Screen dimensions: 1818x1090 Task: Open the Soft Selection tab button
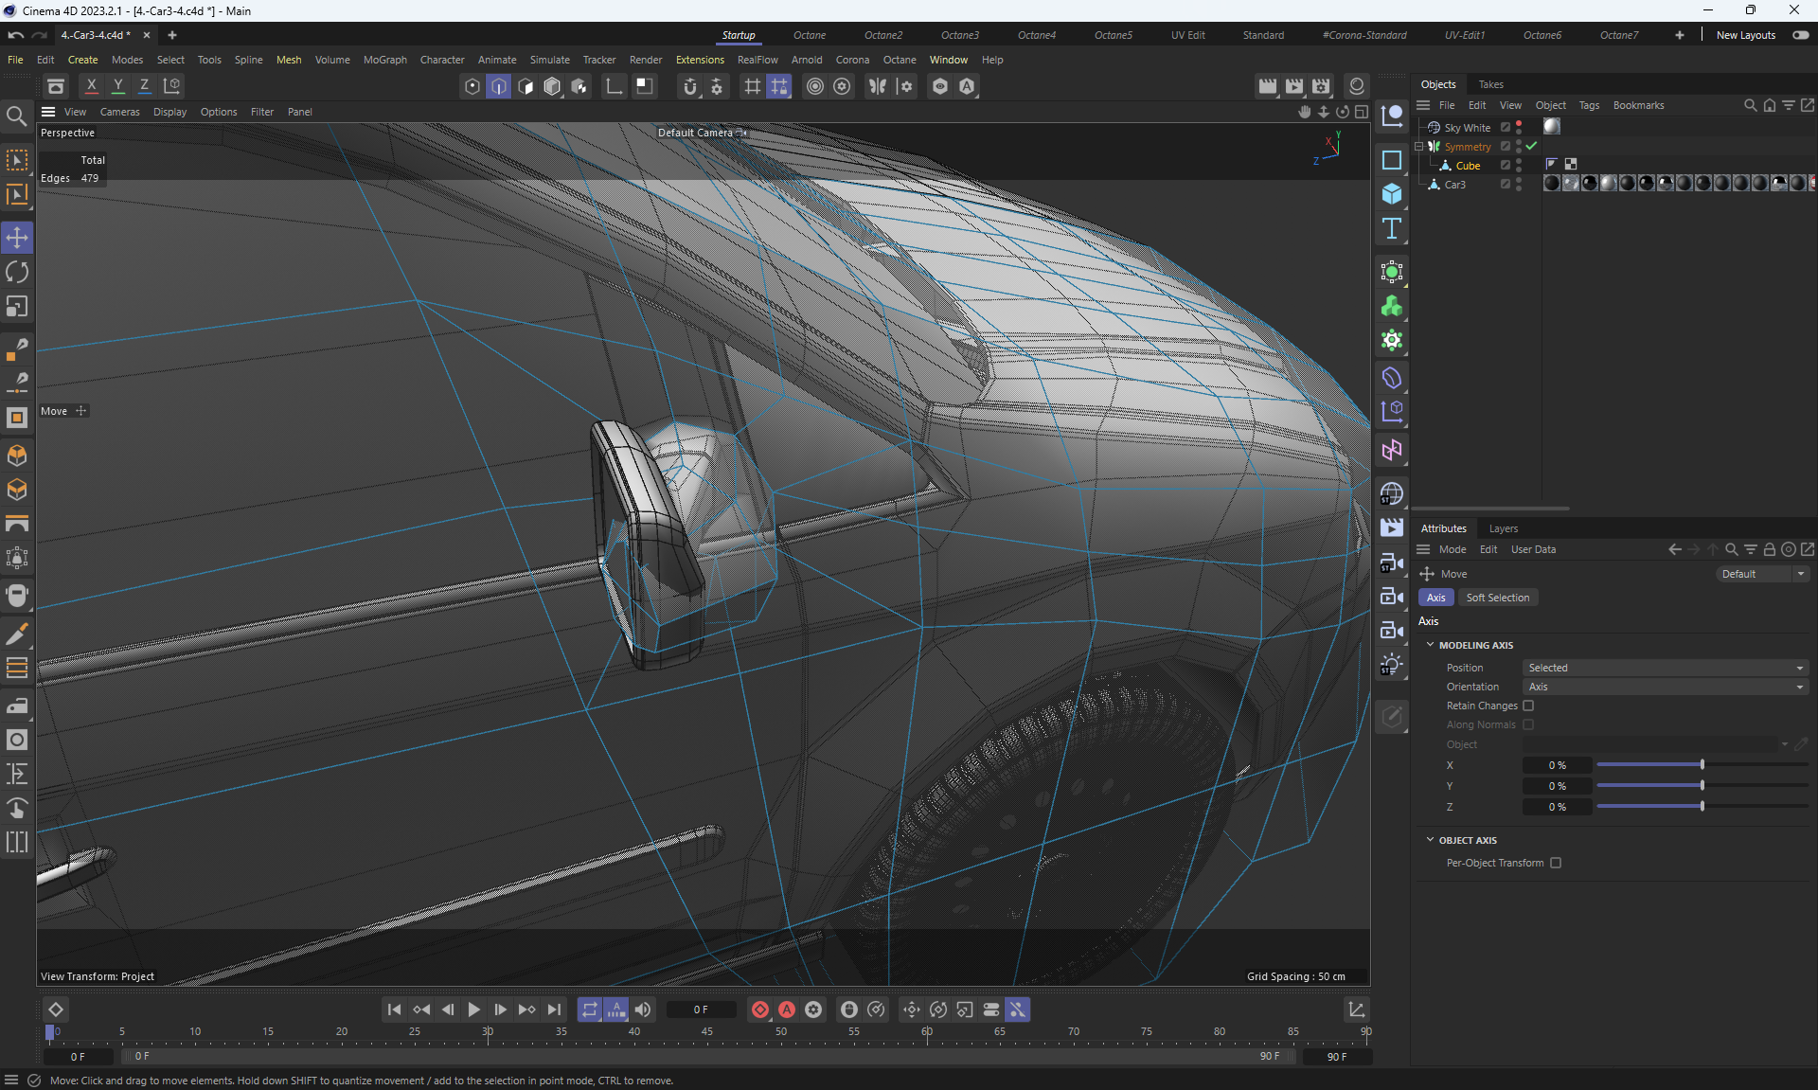[1497, 598]
